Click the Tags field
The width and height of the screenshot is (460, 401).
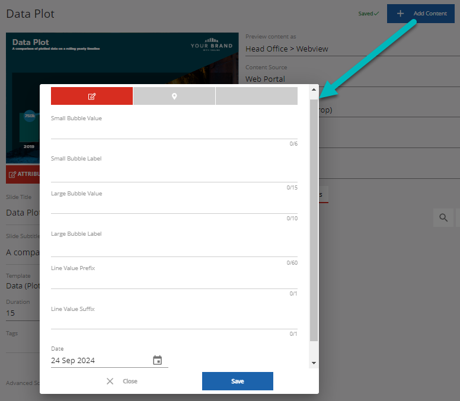pyautogui.click(x=23, y=345)
